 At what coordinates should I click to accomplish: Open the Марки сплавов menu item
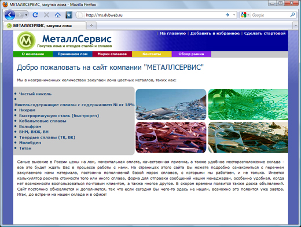click(112, 54)
